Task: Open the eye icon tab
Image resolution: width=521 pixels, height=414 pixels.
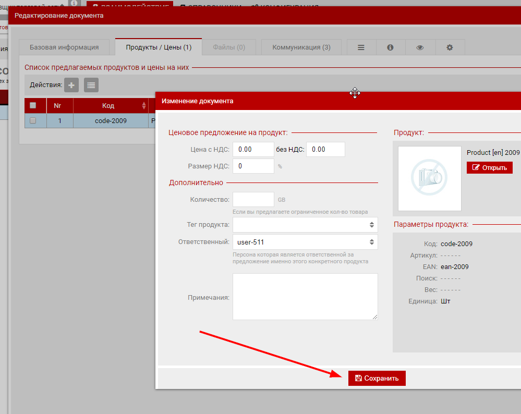Action: point(420,47)
